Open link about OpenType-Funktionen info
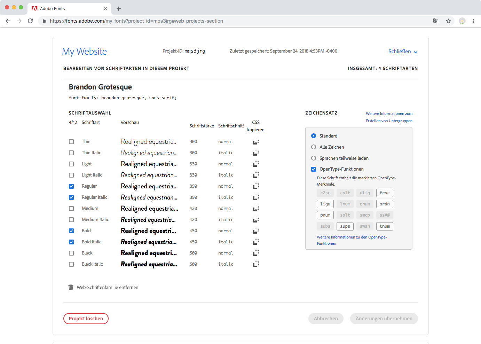Image resolution: width=481 pixels, height=344 pixels. pos(352,240)
